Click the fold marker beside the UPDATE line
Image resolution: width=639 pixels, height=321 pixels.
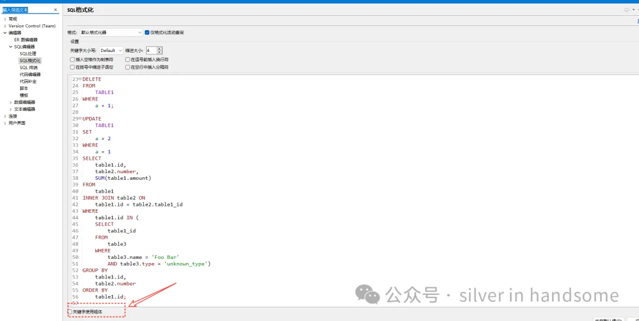80,119
